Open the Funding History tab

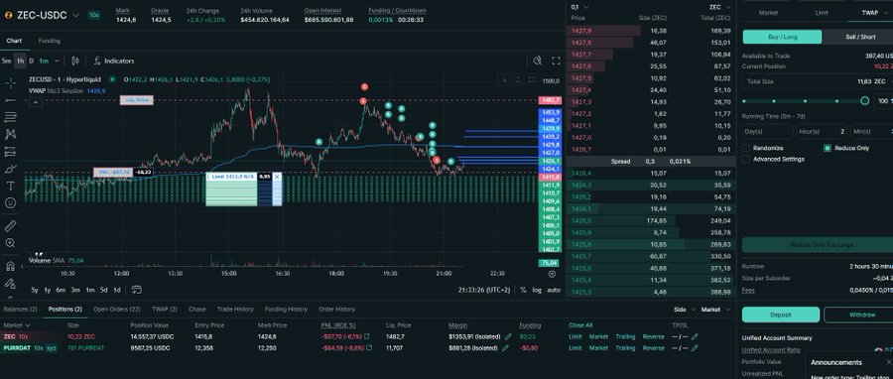[286, 309]
